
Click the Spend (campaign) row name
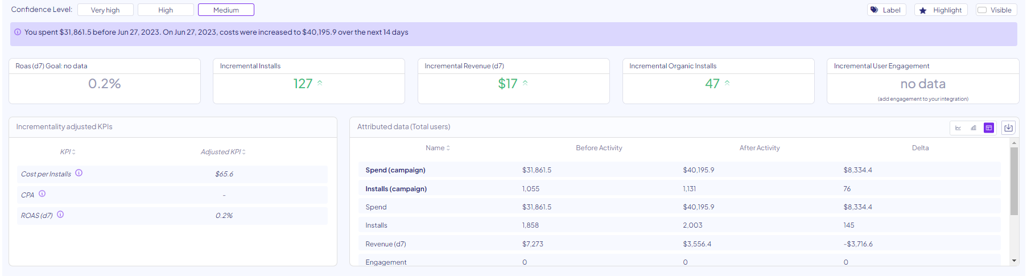pyautogui.click(x=395, y=170)
